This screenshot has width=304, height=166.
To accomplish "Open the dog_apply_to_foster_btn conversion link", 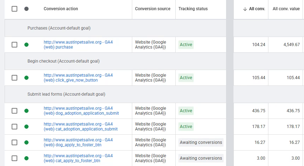I will [x=78, y=142].
